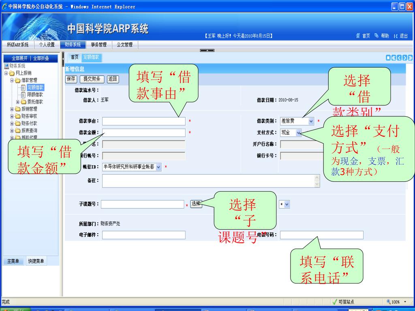
Task: Click the 财务审核 folder icon
Action: coord(18,116)
